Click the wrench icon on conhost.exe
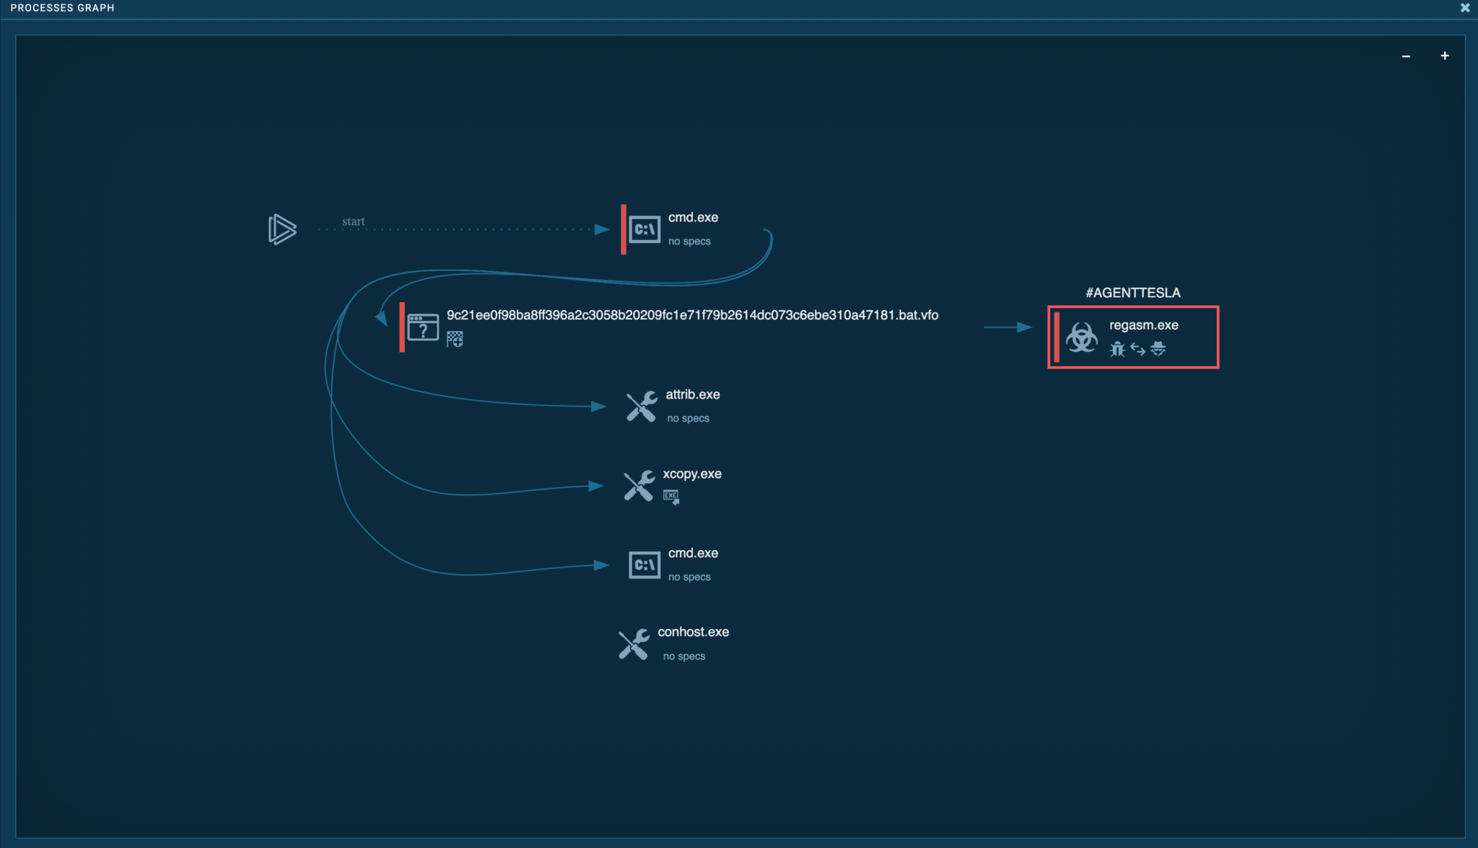The width and height of the screenshot is (1478, 848). click(633, 643)
